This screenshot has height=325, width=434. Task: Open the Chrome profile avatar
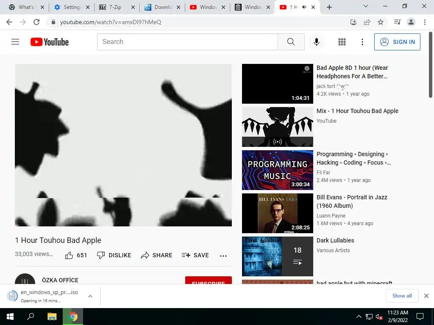click(411, 22)
